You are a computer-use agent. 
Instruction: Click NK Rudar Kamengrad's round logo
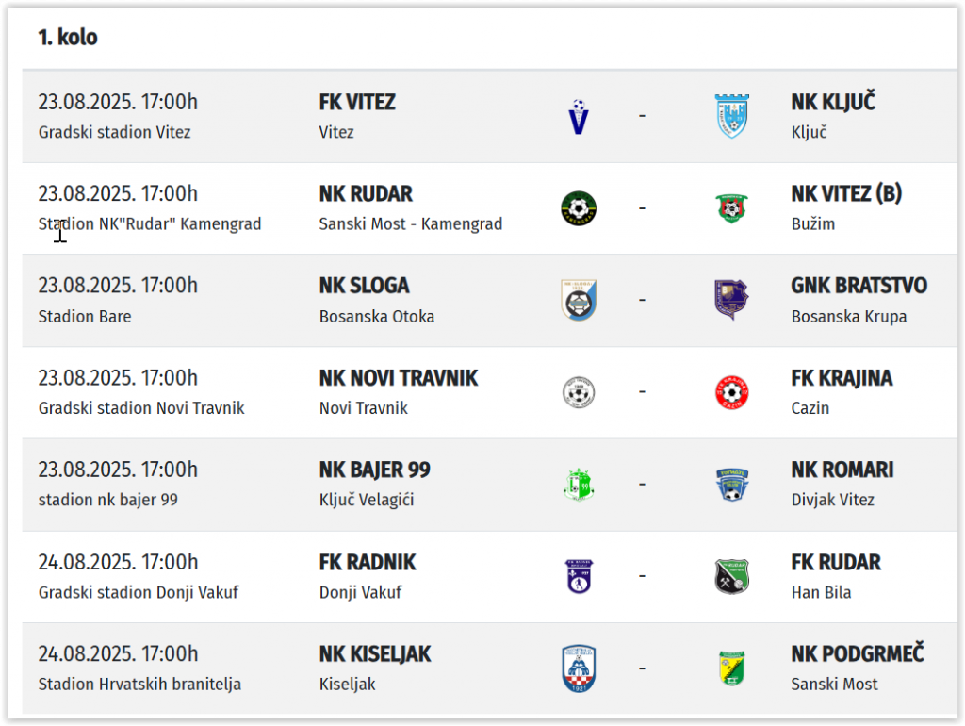(579, 207)
